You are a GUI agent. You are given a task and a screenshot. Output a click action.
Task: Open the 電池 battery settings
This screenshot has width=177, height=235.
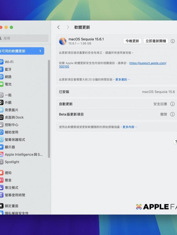(x=8, y=84)
